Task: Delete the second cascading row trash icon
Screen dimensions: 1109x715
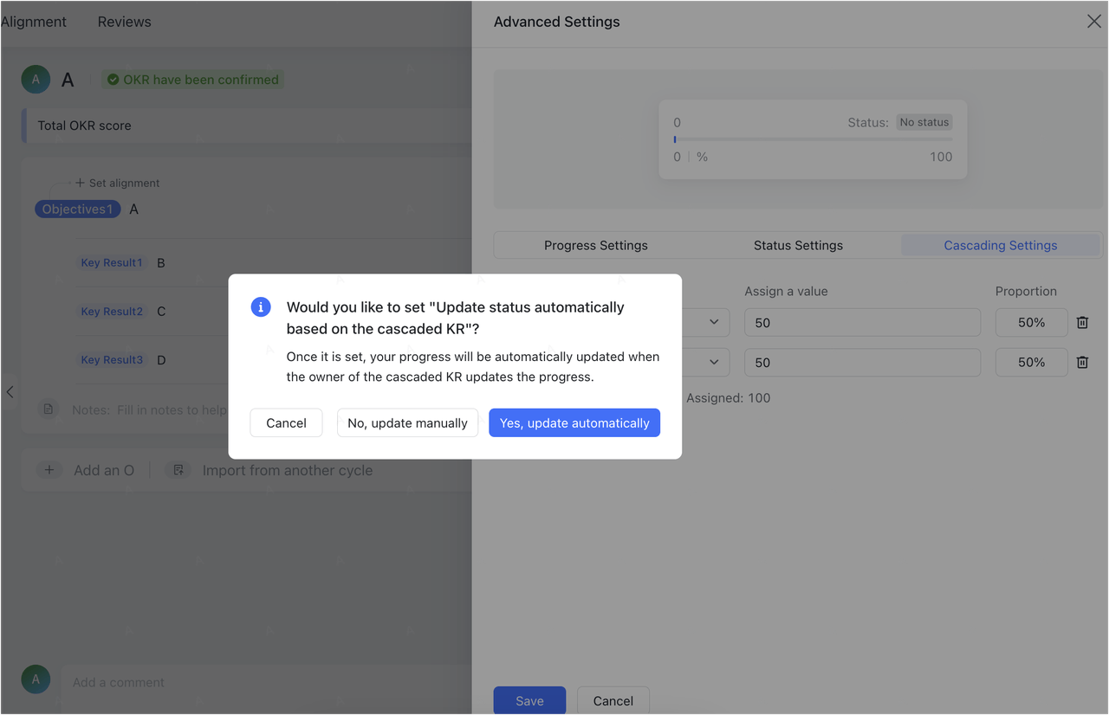Action: [1082, 362]
